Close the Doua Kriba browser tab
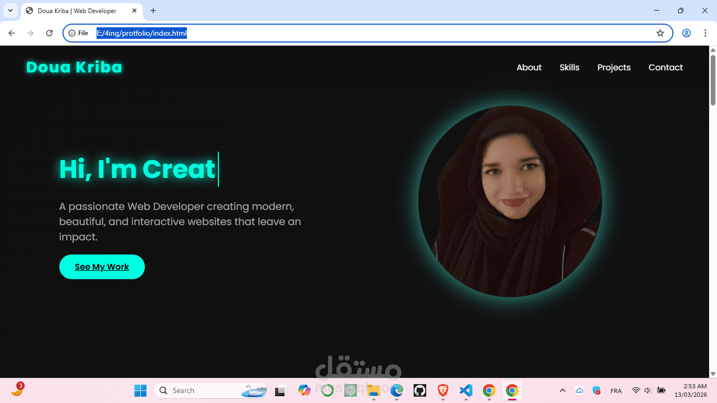 [x=134, y=10]
